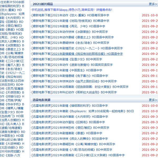Open left sidebar 《遗爱/沧海遗爱》 entry

11,128
